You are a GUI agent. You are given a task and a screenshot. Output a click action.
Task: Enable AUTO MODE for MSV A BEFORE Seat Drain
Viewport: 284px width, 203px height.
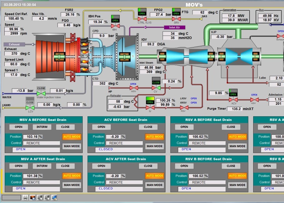[x=72, y=137]
